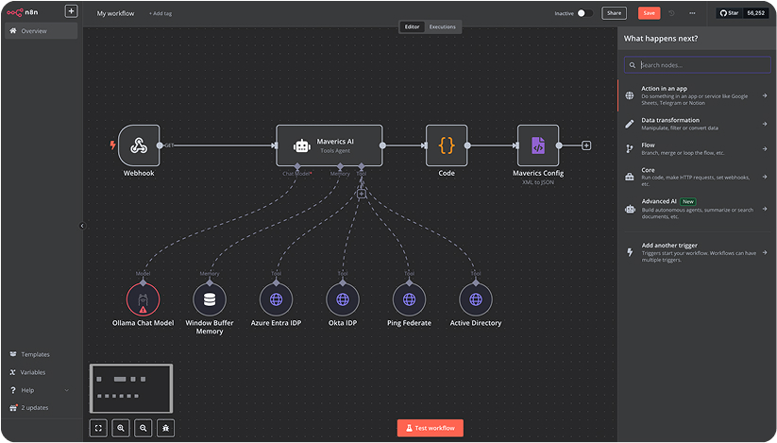
Task: Toggle the workflow Inactive switch
Action: (x=584, y=13)
